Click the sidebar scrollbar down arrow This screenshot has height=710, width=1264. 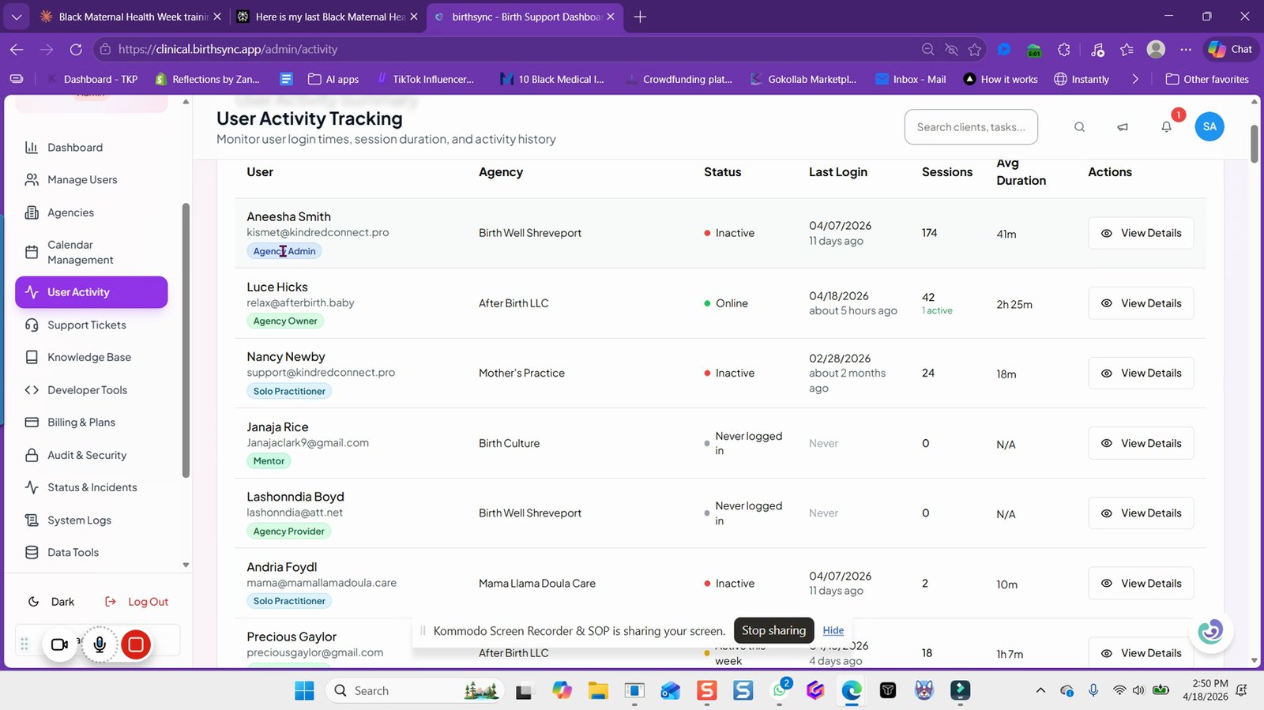coord(186,565)
